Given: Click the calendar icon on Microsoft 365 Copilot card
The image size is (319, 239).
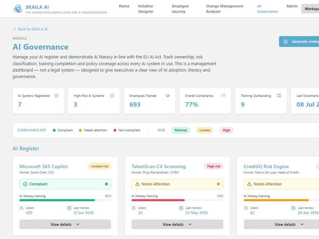Looking at the screenshot, I should pyautogui.click(x=69, y=208).
